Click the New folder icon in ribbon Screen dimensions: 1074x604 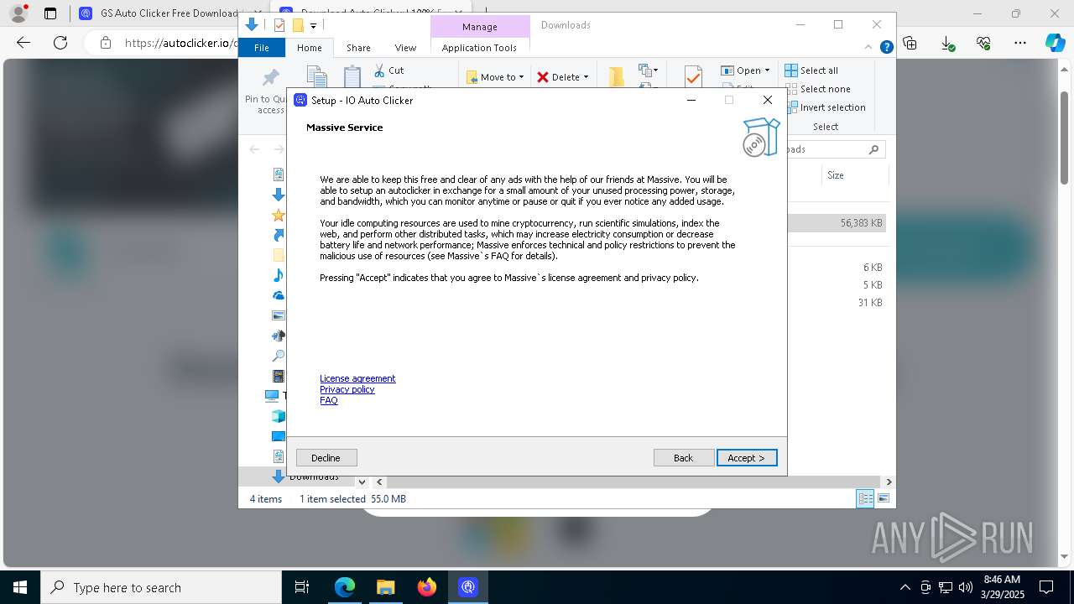(x=617, y=76)
